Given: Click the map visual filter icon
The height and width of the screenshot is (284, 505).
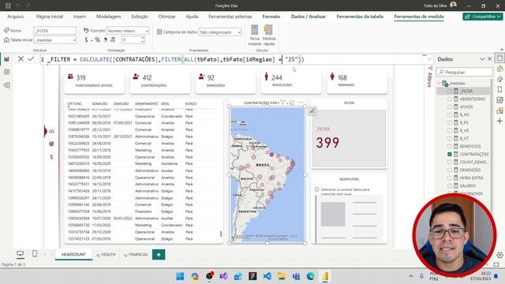Looking at the screenshot, I should point(282,103).
